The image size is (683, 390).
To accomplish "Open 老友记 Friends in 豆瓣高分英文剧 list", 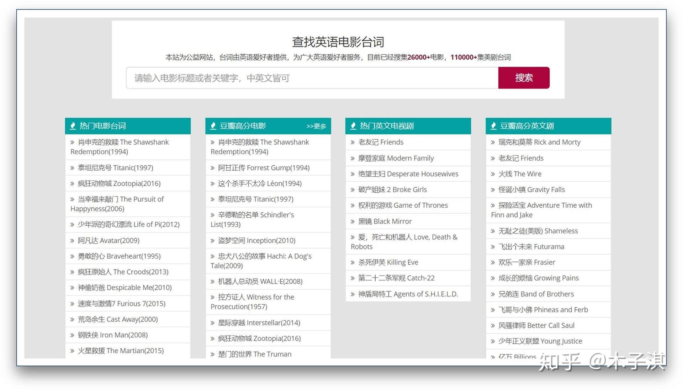I will (521, 158).
